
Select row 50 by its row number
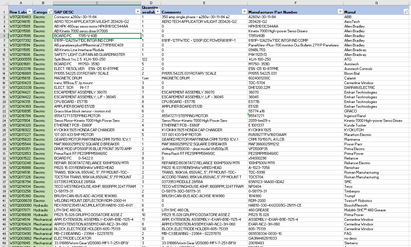(4, 243)
